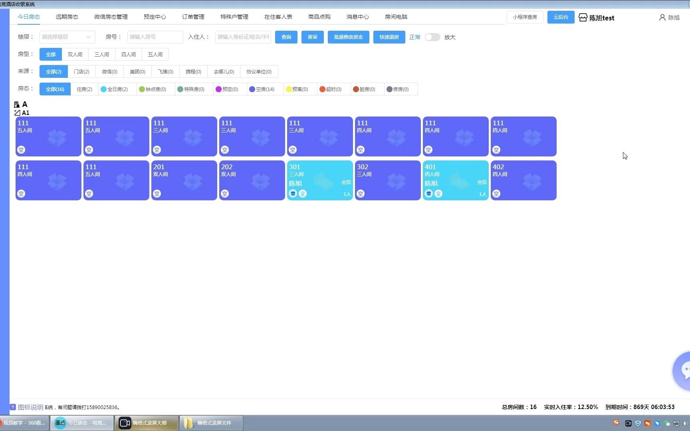Open the 楼层 floor selection dropdown

(67, 37)
